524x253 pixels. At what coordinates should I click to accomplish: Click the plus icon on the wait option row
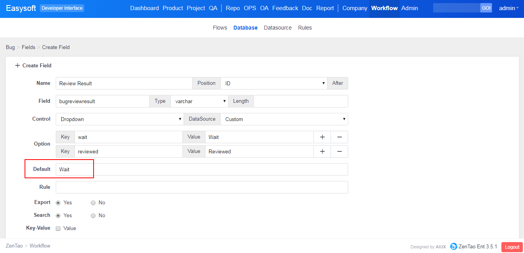point(322,137)
